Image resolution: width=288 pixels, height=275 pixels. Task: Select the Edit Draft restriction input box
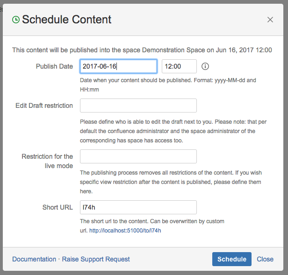pyautogui.click(x=138, y=106)
